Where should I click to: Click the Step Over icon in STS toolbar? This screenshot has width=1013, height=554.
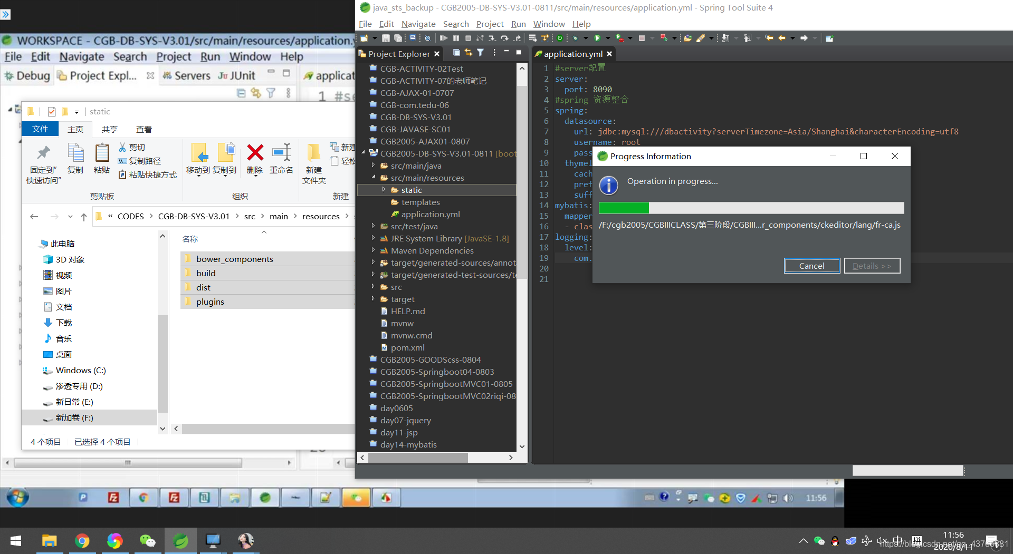pyautogui.click(x=504, y=38)
